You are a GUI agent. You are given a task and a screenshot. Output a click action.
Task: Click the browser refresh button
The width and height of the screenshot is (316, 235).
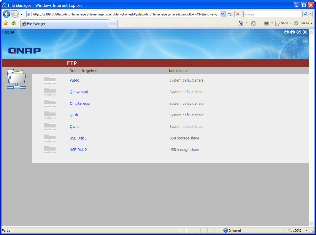[x=230, y=14]
